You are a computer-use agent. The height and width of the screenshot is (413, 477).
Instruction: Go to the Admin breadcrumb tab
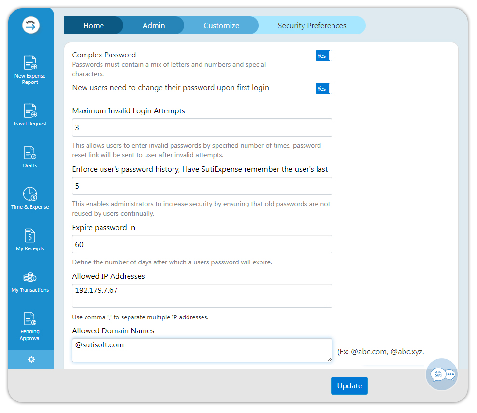(154, 26)
